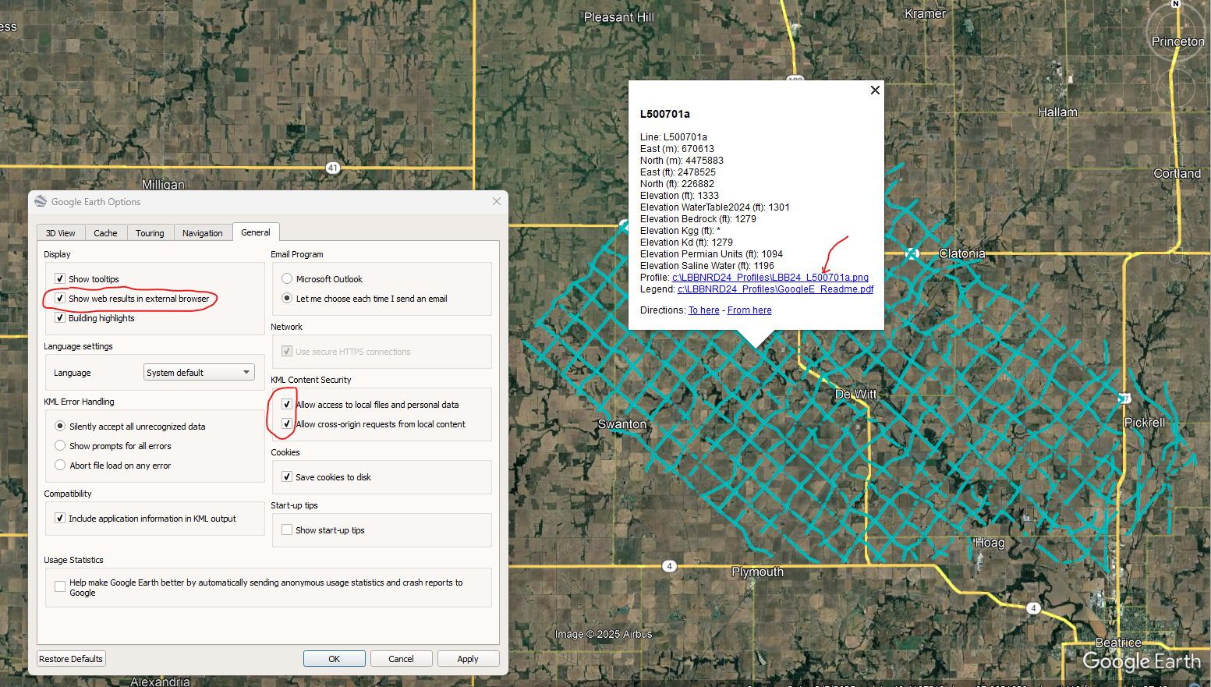The width and height of the screenshot is (1211, 687).
Task: Click the Elevation Bedrock value row
Action: click(x=698, y=219)
